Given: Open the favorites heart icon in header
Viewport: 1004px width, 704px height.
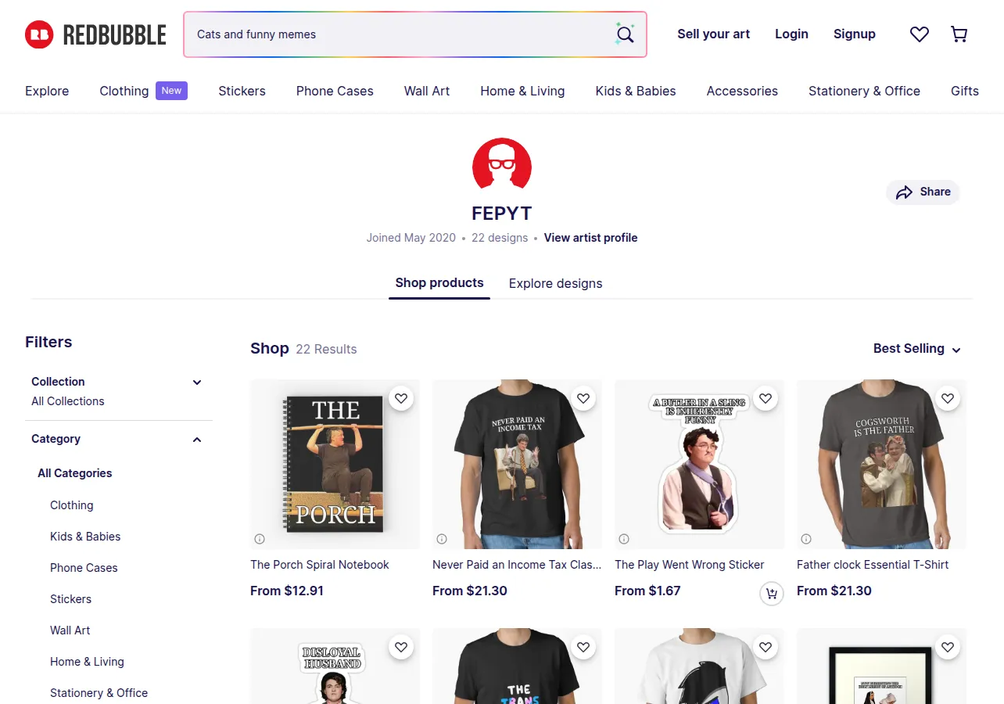Looking at the screenshot, I should point(920,34).
